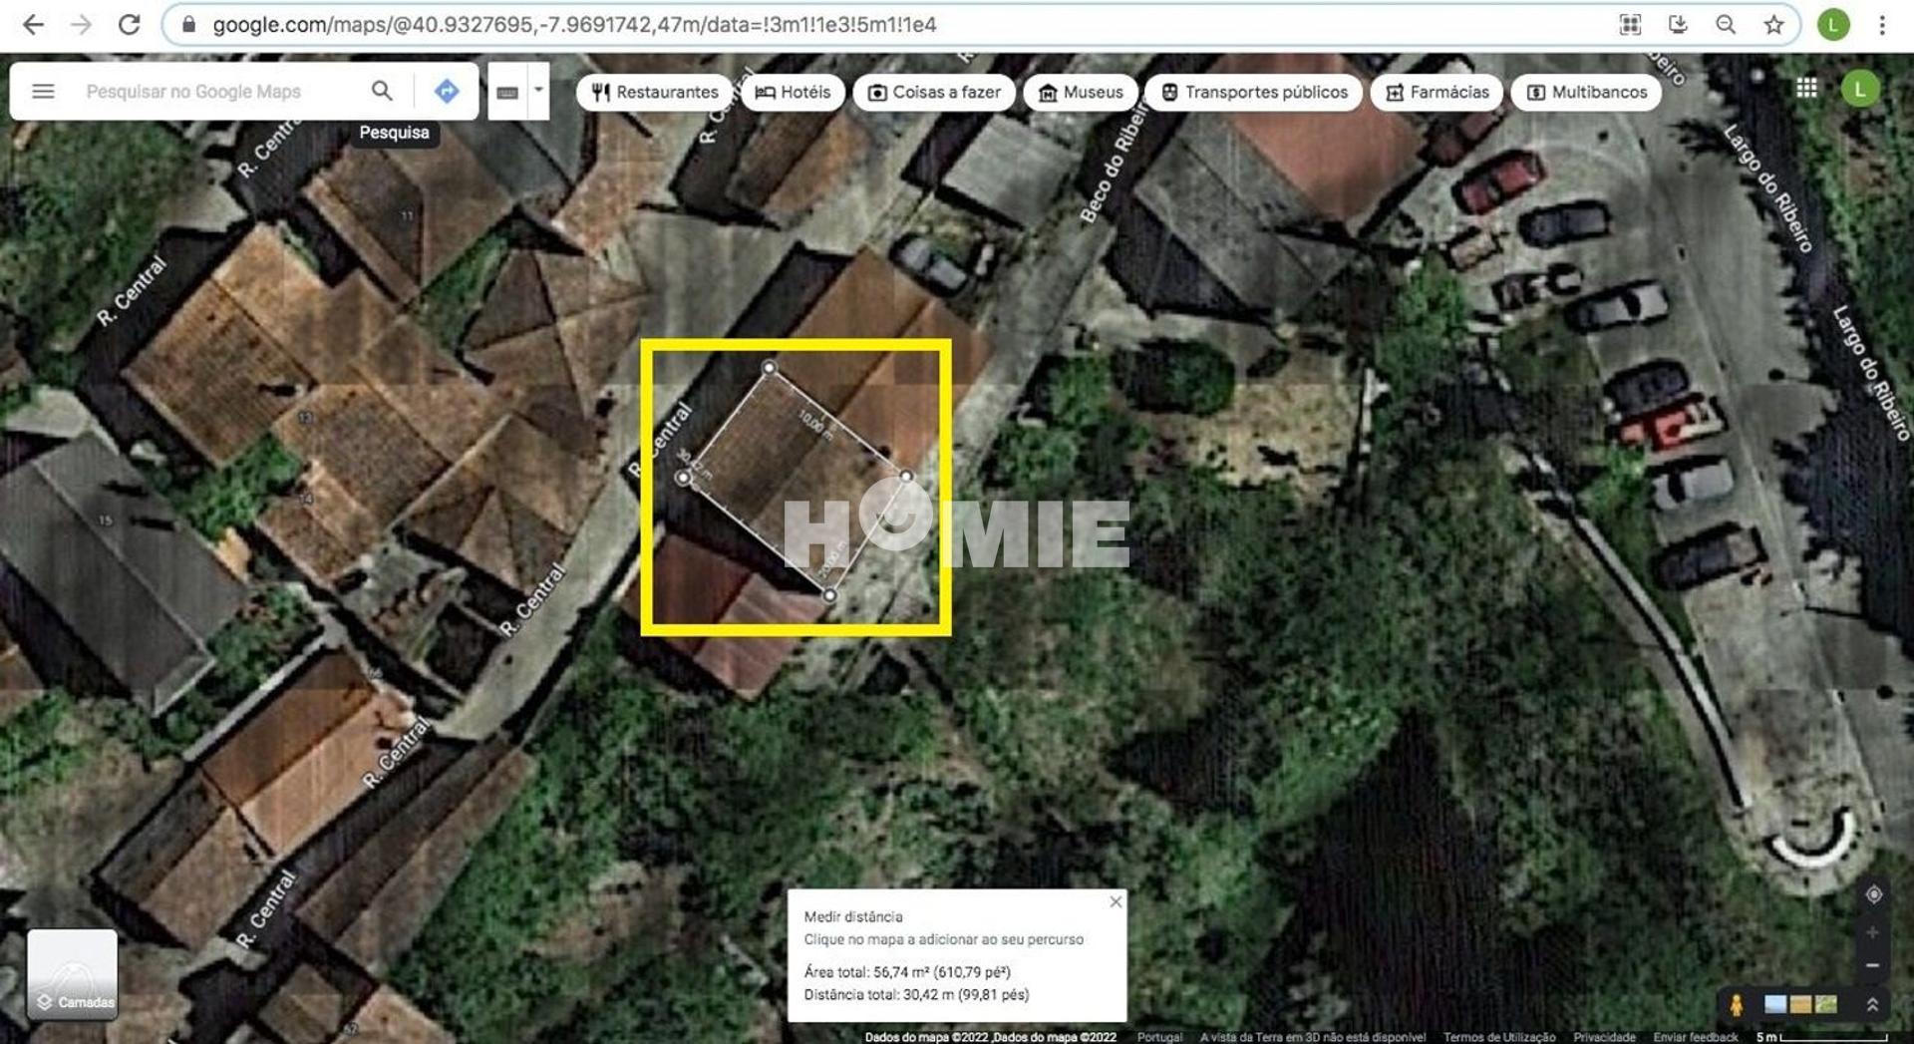Click the 5 m map scale
Image resolution: width=1914 pixels, height=1044 pixels.
[1821, 1037]
